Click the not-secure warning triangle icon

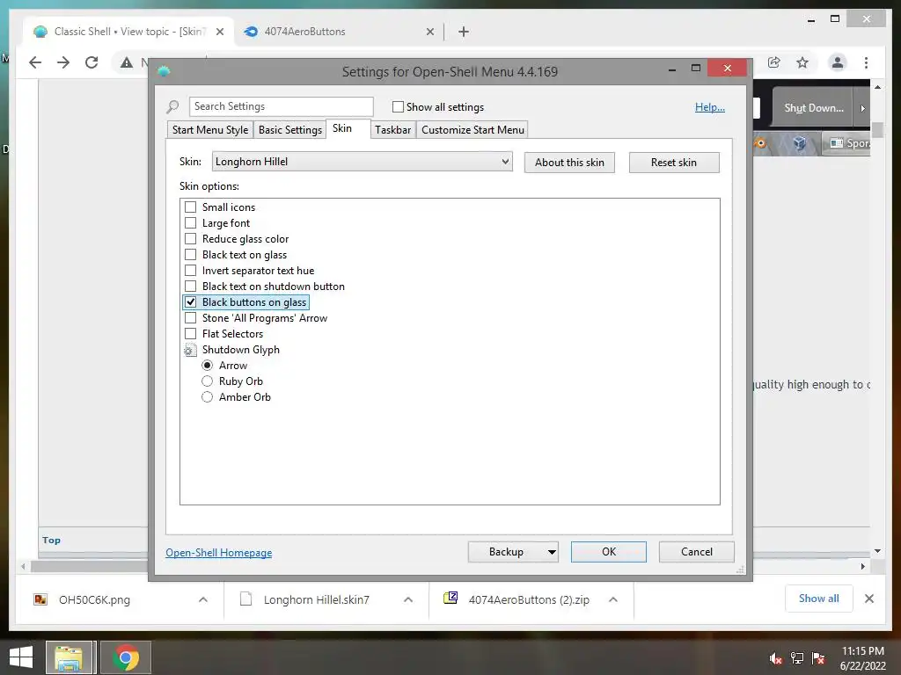(127, 62)
